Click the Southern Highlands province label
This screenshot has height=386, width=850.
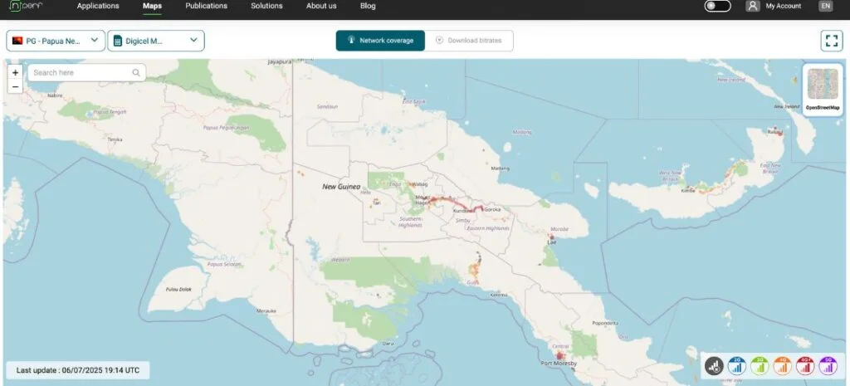pos(410,222)
